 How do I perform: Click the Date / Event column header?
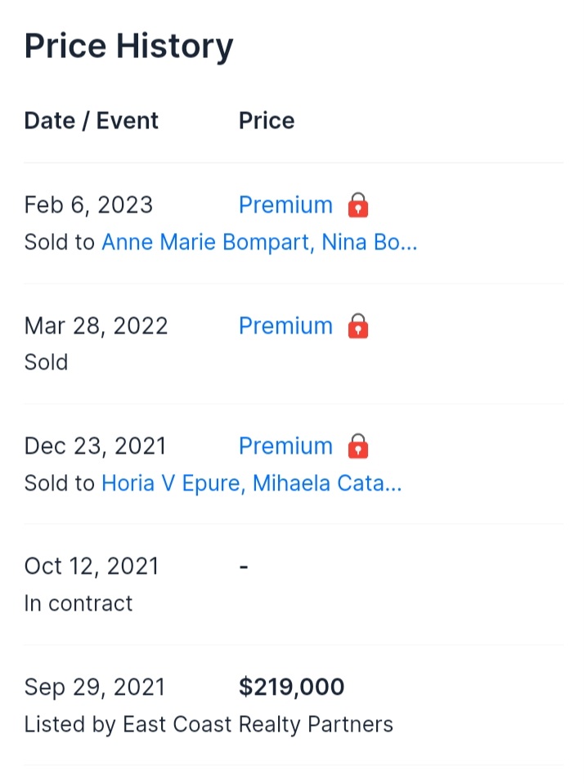pos(92,120)
